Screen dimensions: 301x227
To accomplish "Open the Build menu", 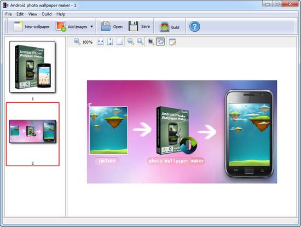I will click(x=47, y=14).
